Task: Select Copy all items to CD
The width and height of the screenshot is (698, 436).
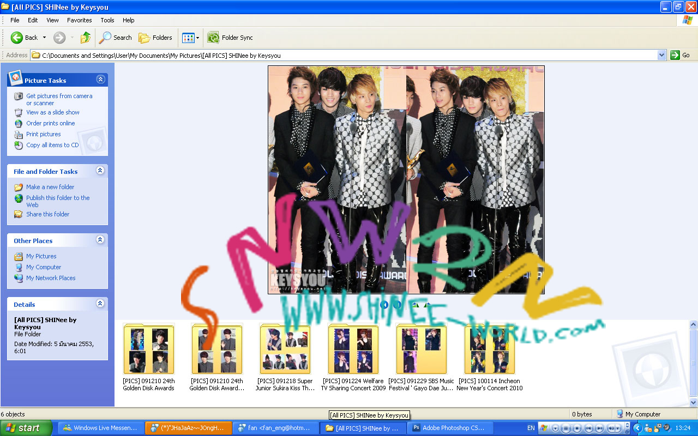Action: pyautogui.click(x=52, y=145)
